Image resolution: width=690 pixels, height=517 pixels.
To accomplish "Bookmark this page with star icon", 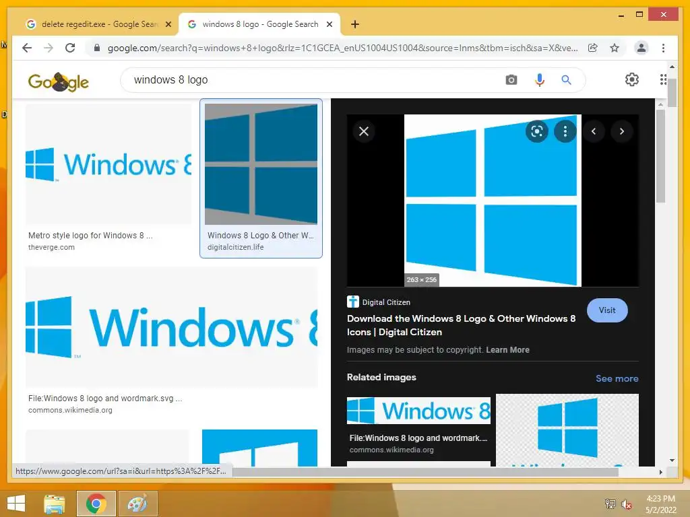I will point(615,48).
